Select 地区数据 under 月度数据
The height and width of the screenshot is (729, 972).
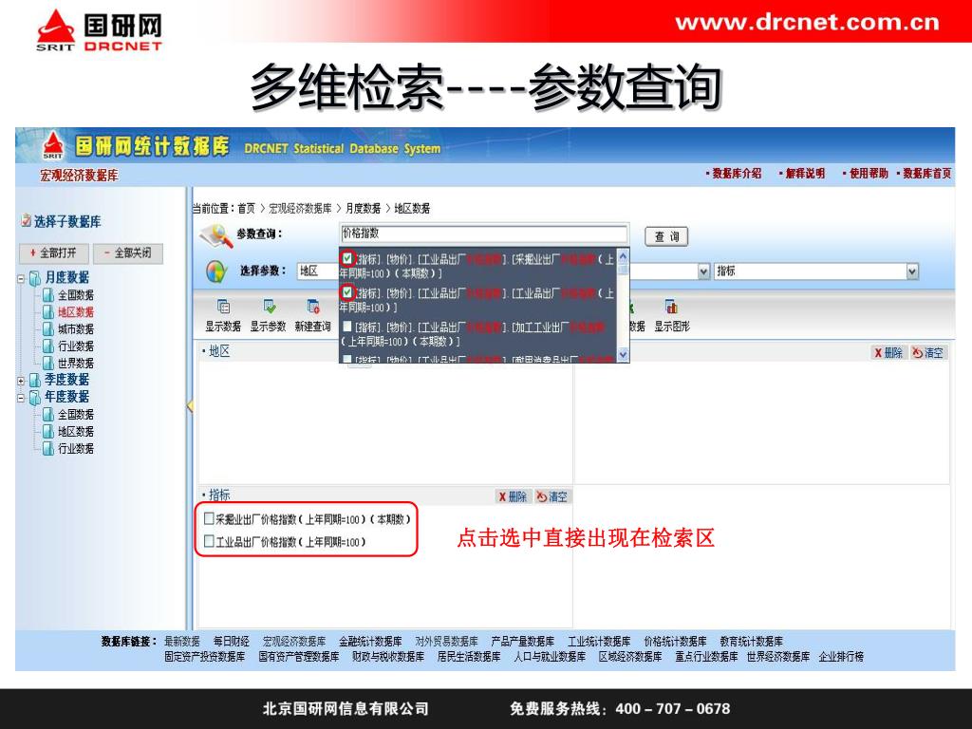click(76, 312)
